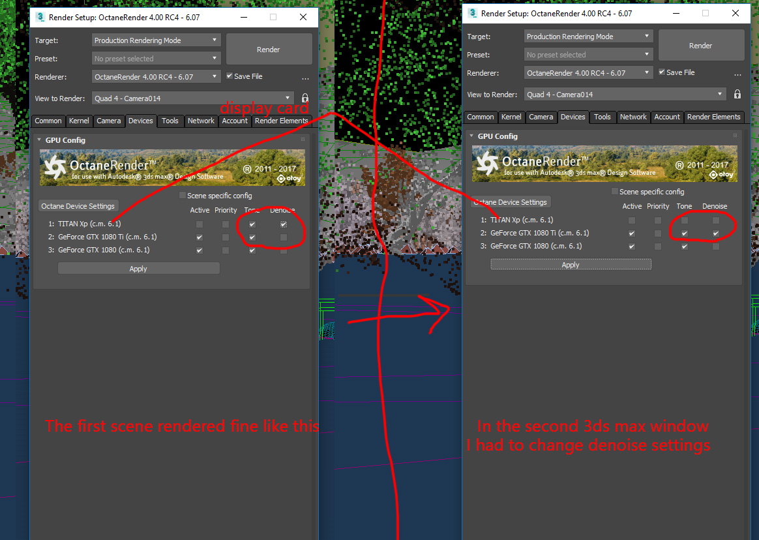Open Preset dropdown in right window
759x540 pixels.
pos(588,55)
